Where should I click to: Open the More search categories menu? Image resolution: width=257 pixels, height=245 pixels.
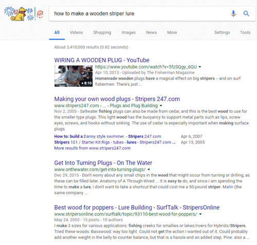(172, 32)
